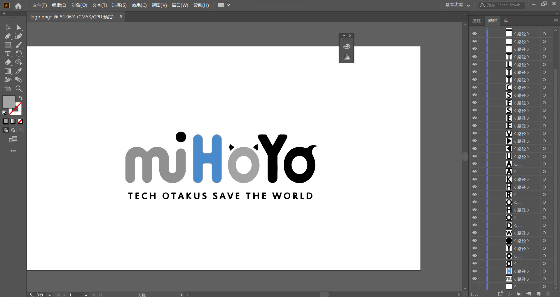Jump to the first artboard
The image size is (560, 297).
(58, 295)
